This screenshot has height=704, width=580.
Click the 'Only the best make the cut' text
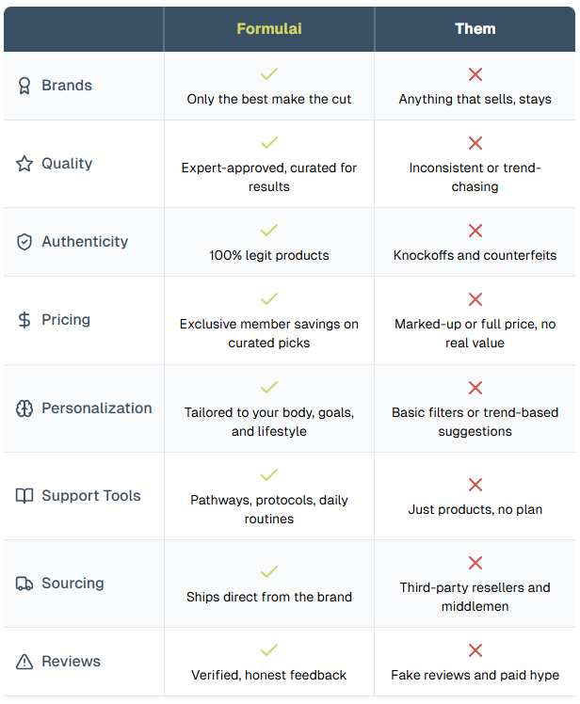point(269,99)
